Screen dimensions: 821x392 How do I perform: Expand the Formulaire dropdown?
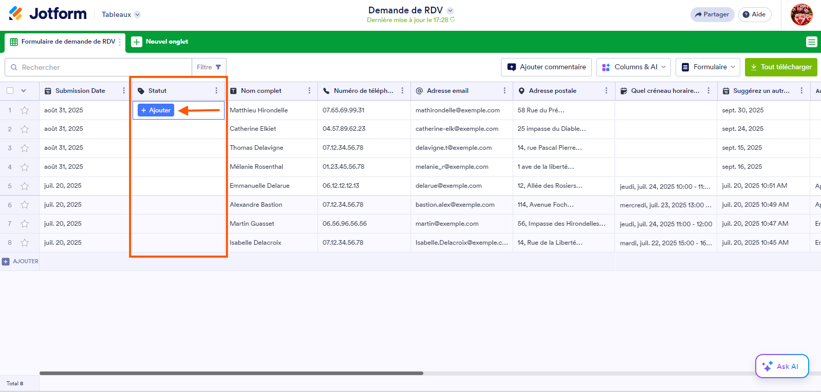click(707, 67)
